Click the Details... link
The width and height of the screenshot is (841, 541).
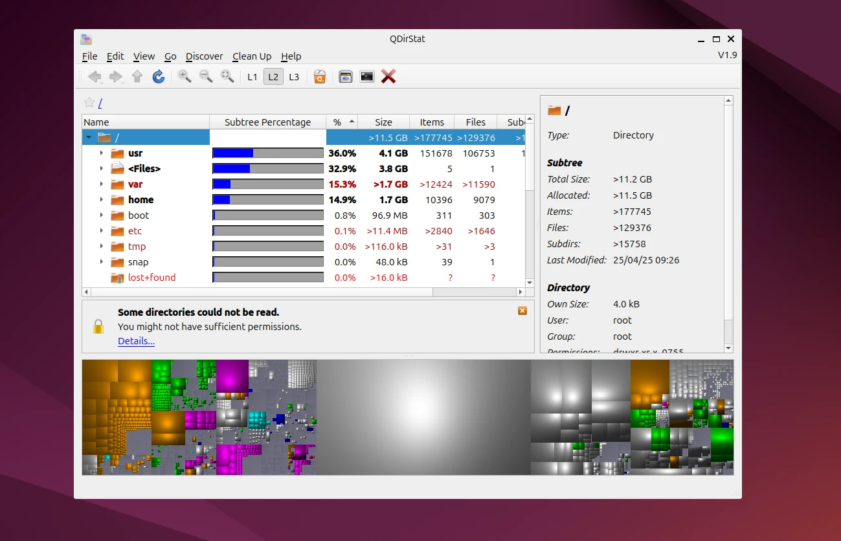(x=136, y=341)
